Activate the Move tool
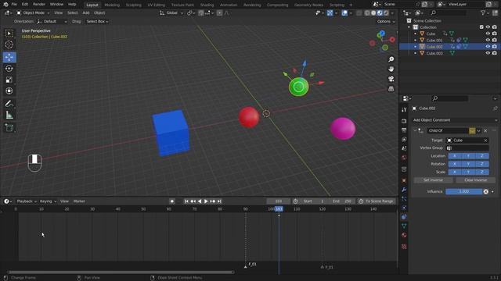This screenshot has height=281, width=501. tap(9, 57)
